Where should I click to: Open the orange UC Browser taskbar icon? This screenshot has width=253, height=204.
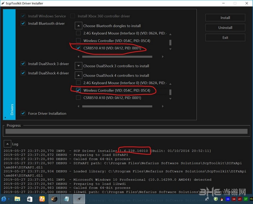(42, 199)
